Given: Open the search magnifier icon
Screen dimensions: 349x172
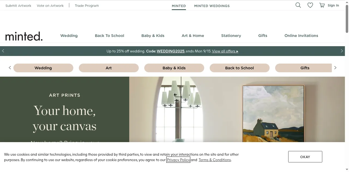Looking at the screenshot, I should coord(298,5).
